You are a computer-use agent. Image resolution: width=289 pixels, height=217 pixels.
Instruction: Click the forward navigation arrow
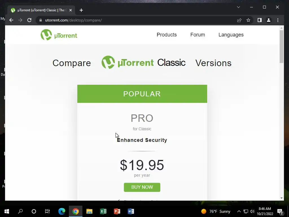pos(20,20)
